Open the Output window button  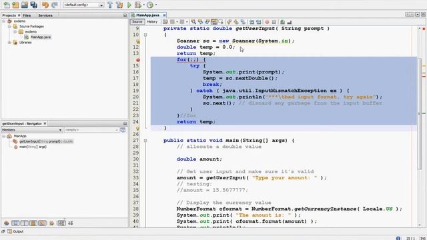click(x=15, y=231)
